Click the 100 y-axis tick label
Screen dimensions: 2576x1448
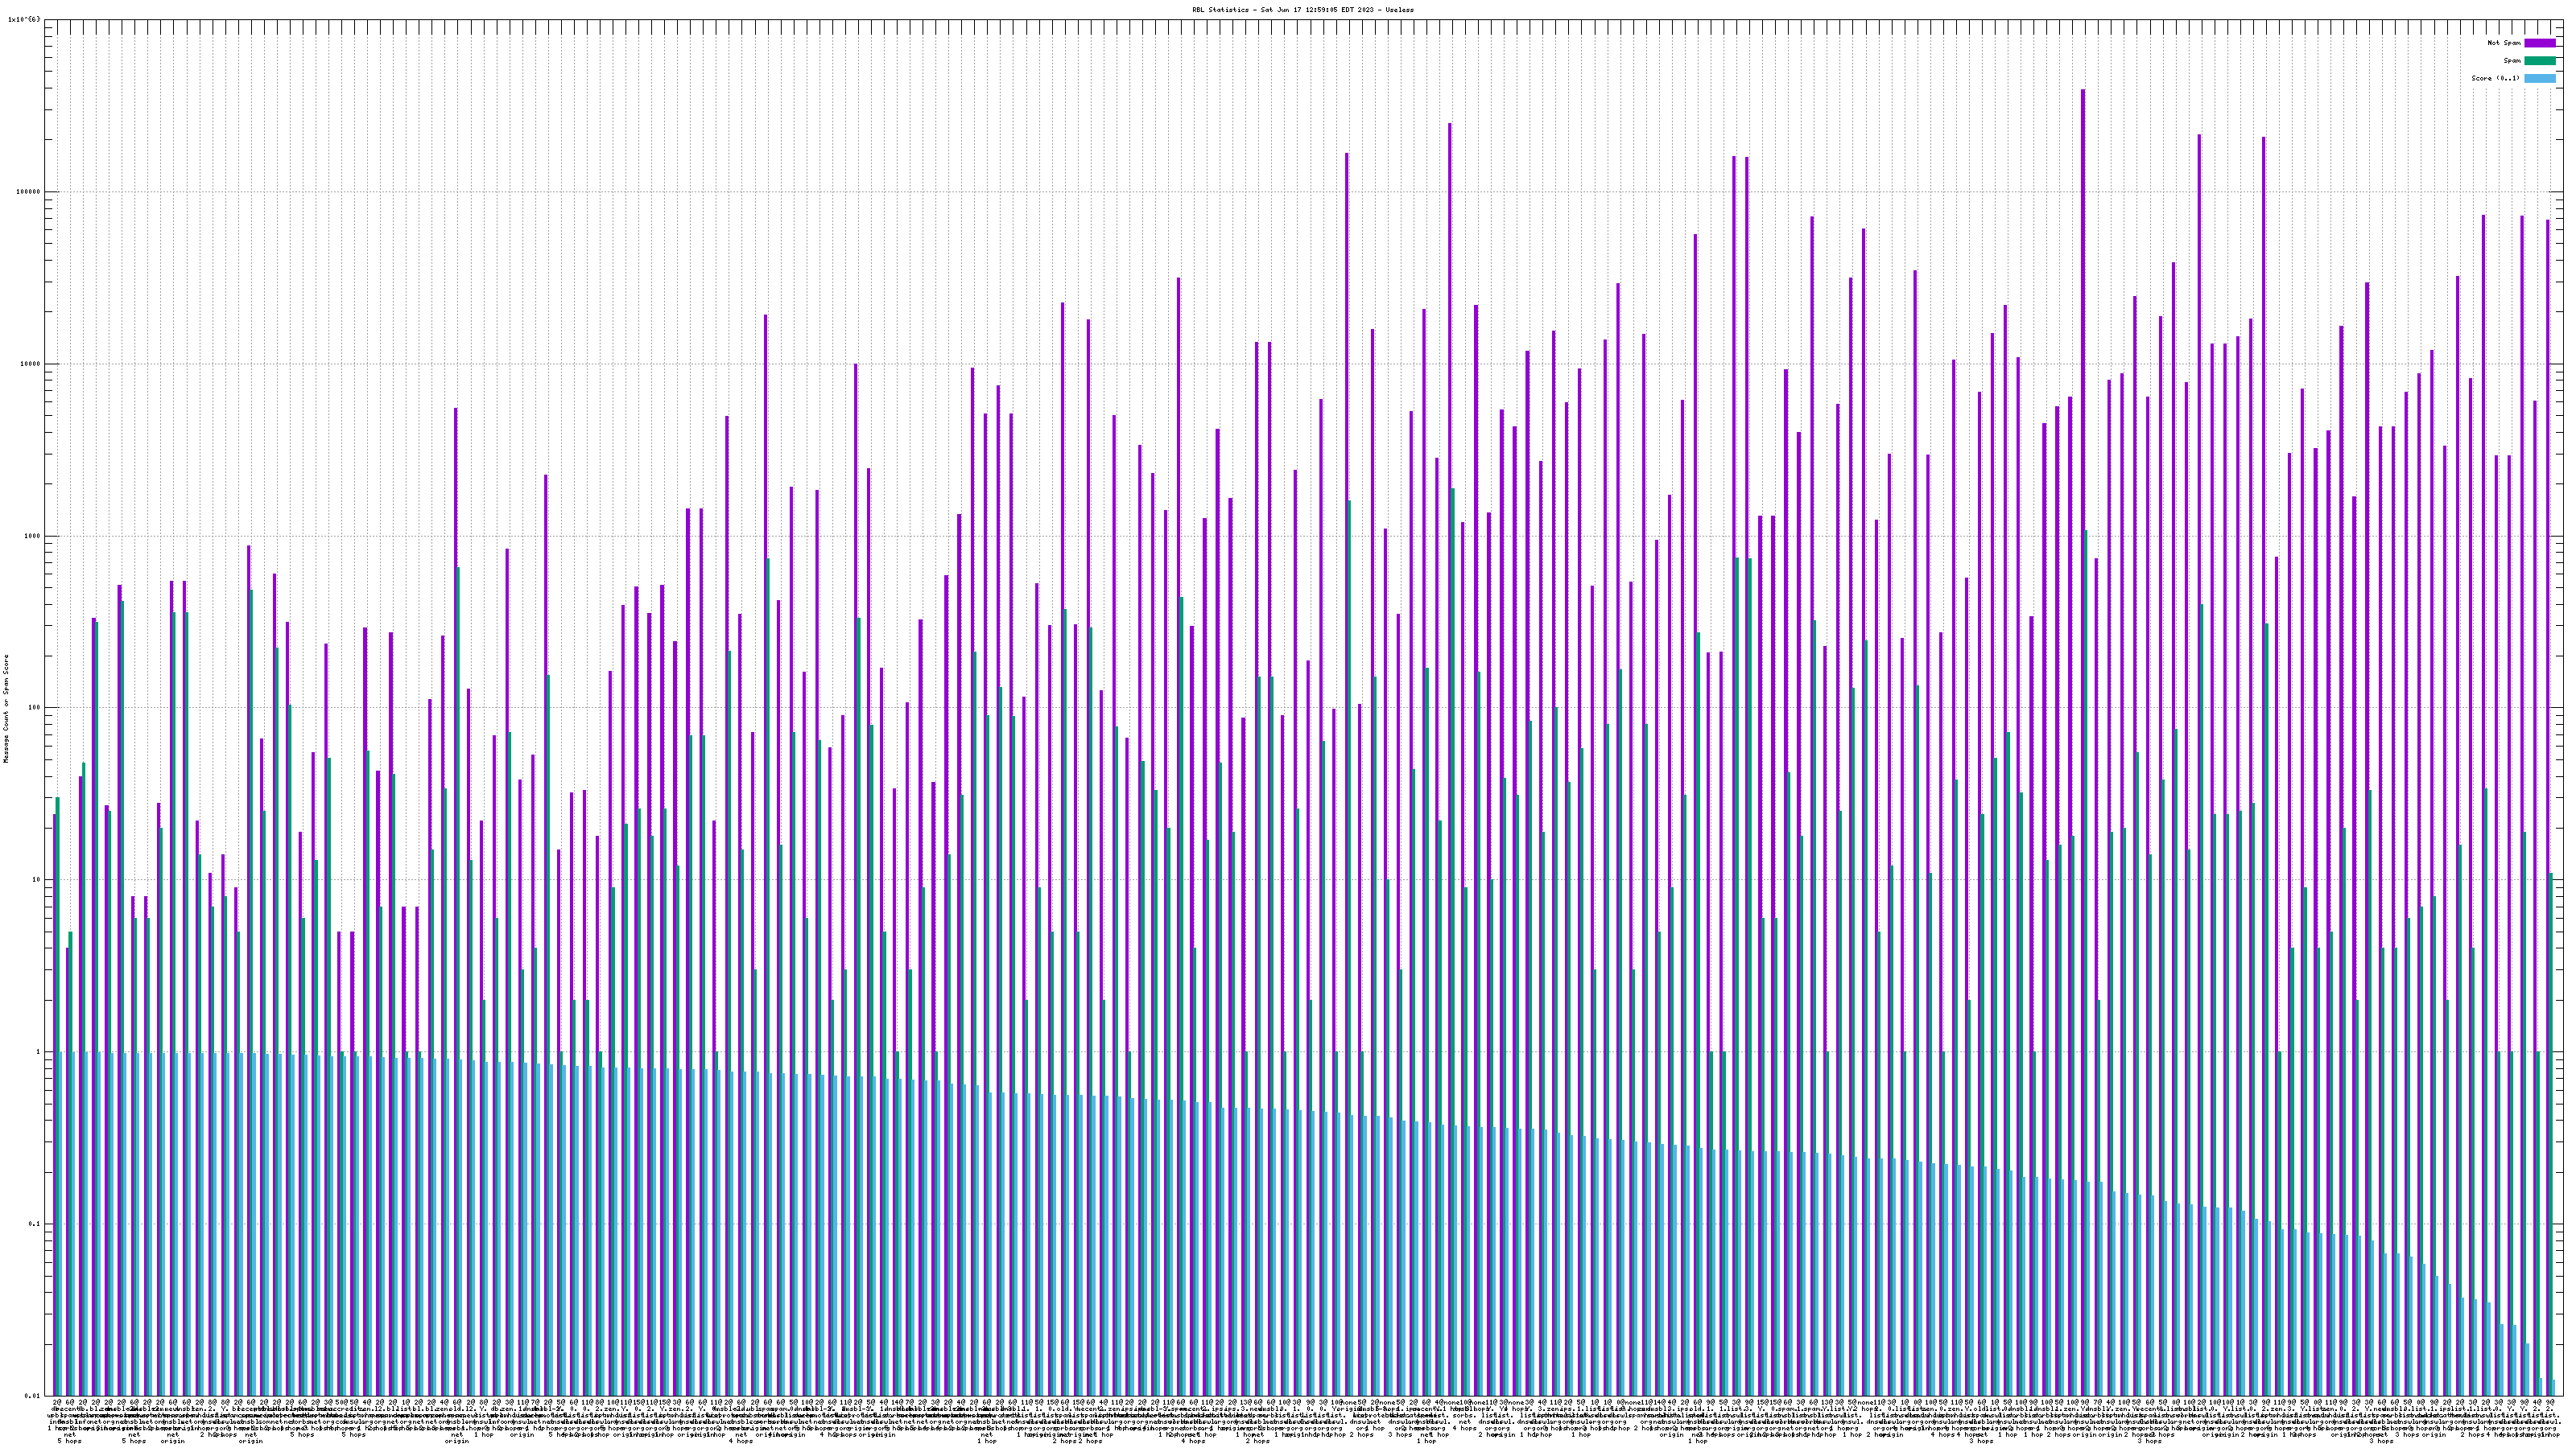[34, 708]
